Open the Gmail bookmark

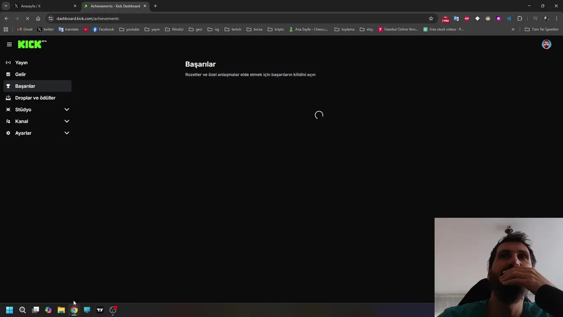[x=25, y=29]
